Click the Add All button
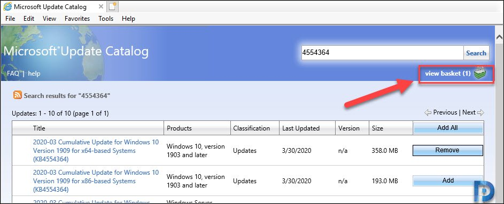Screen dimensions: 504x204 pos(448,128)
